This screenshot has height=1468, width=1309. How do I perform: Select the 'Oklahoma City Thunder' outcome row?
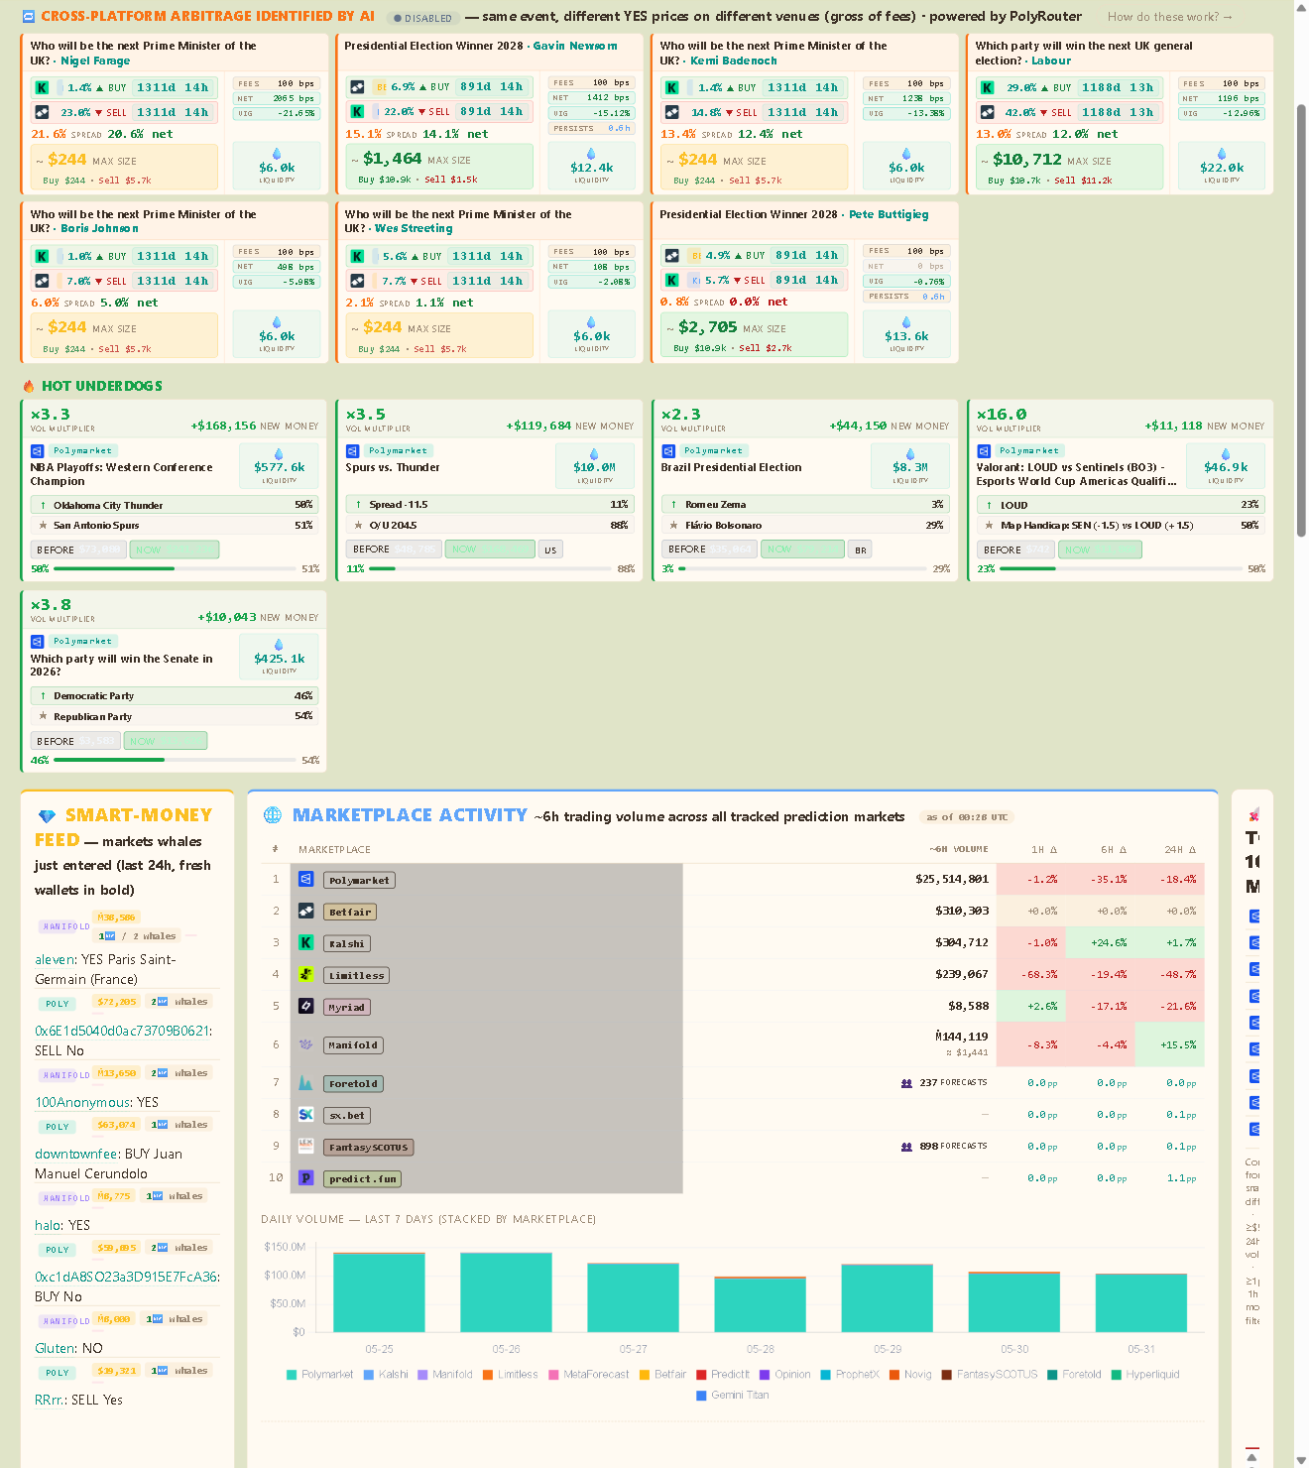pyautogui.click(x=174, y=505)
